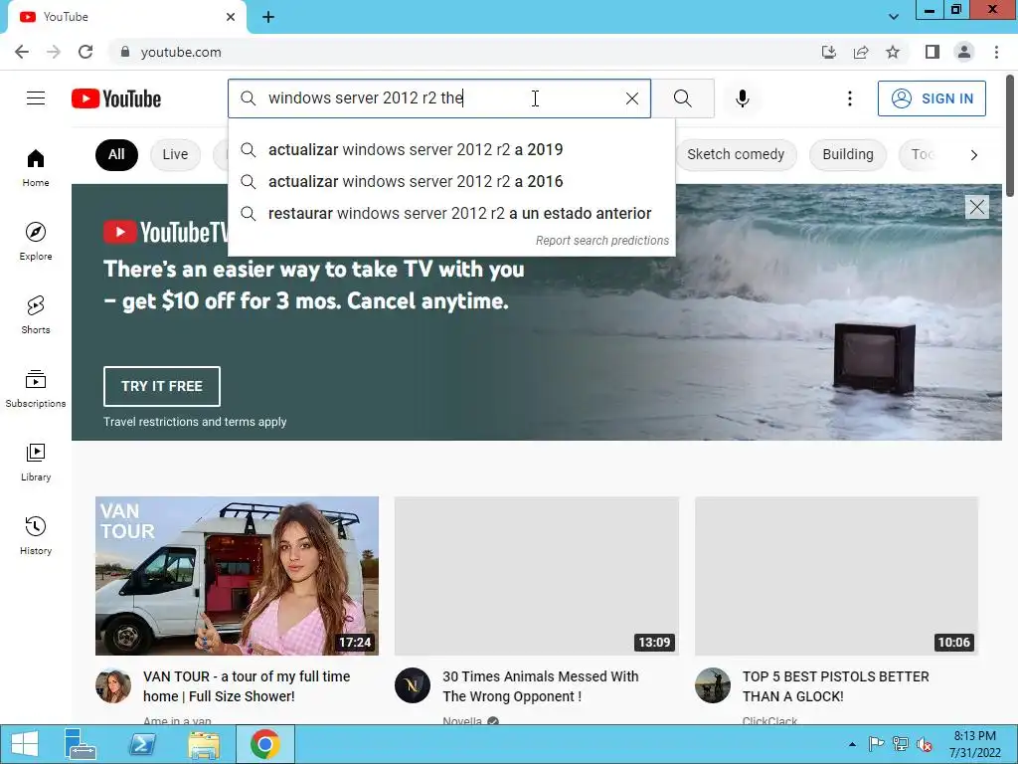Click the network tray icon
Image resolution: width=1018 pixels, height=764 pixels.
tap(900, 744)
